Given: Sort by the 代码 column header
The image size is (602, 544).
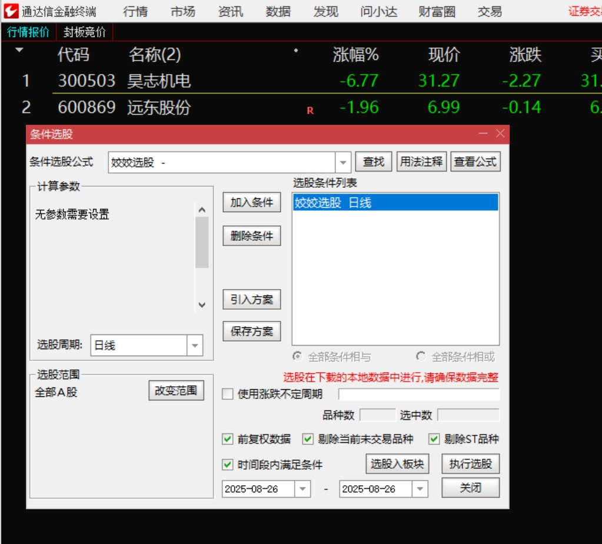Looking at the screenshot, I should click(x=74, y=55).
